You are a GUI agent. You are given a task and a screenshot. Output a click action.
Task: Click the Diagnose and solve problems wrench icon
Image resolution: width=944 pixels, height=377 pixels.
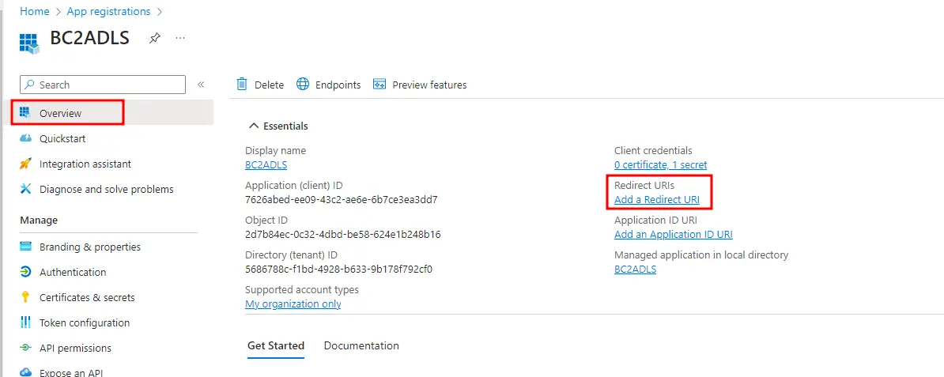click(x=25, y=189)
